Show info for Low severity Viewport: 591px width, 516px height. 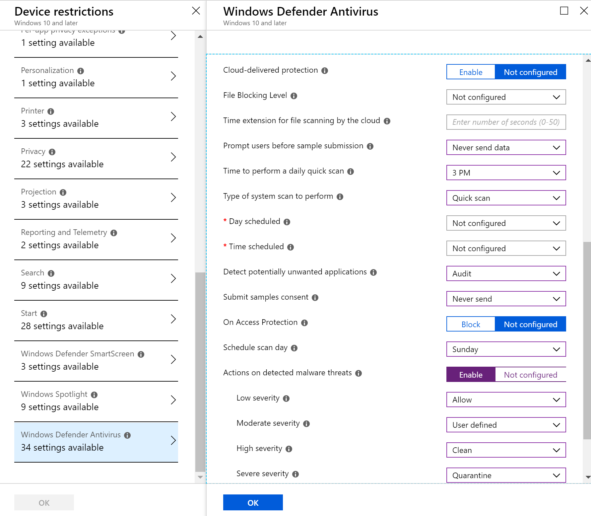[x=286, y=399]
